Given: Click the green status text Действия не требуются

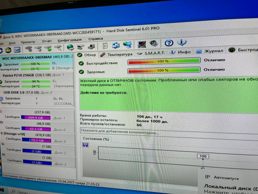Looking at the screenshot, I should (x=104, y=93).
